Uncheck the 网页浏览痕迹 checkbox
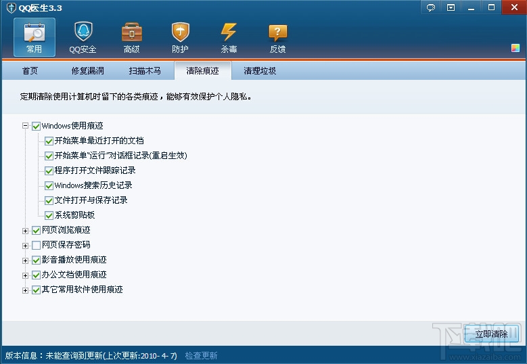This screenshot has width=527, height=364. point(36,230)
